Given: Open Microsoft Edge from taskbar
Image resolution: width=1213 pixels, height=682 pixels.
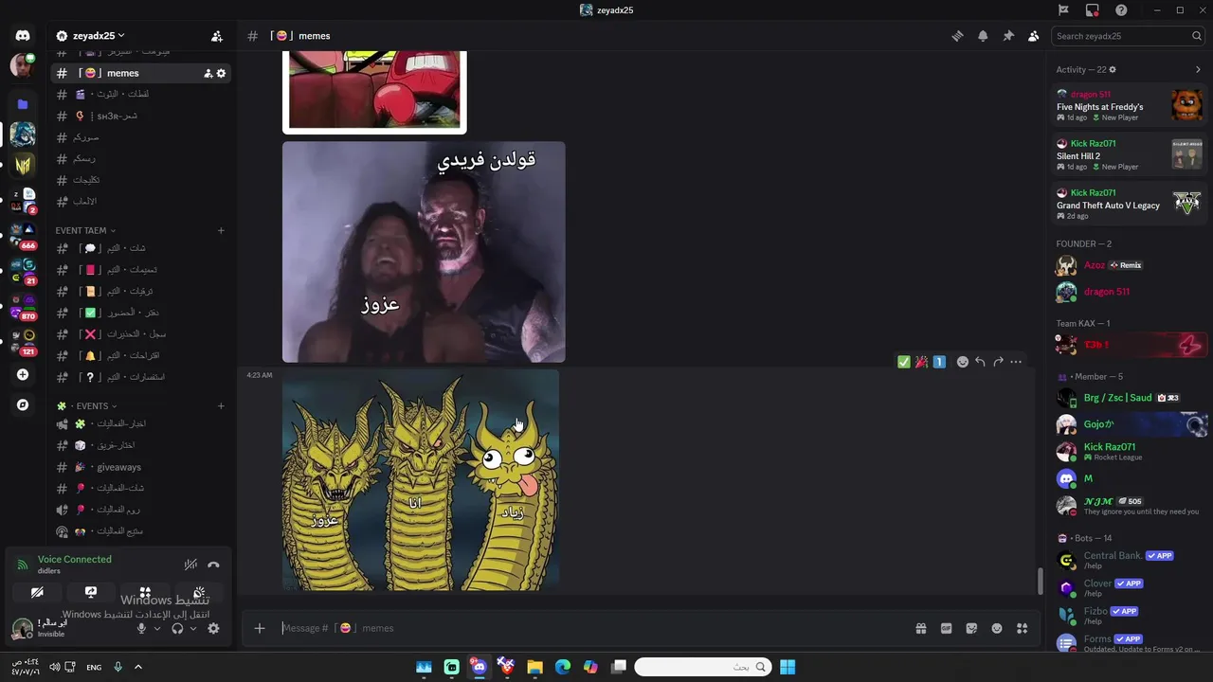Looking at the screenshot, I should tap(563, 667).
